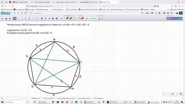This screenshot has width=185, height=104.
Task: Open the red contour color selector
Action: (x=81, y=18)
